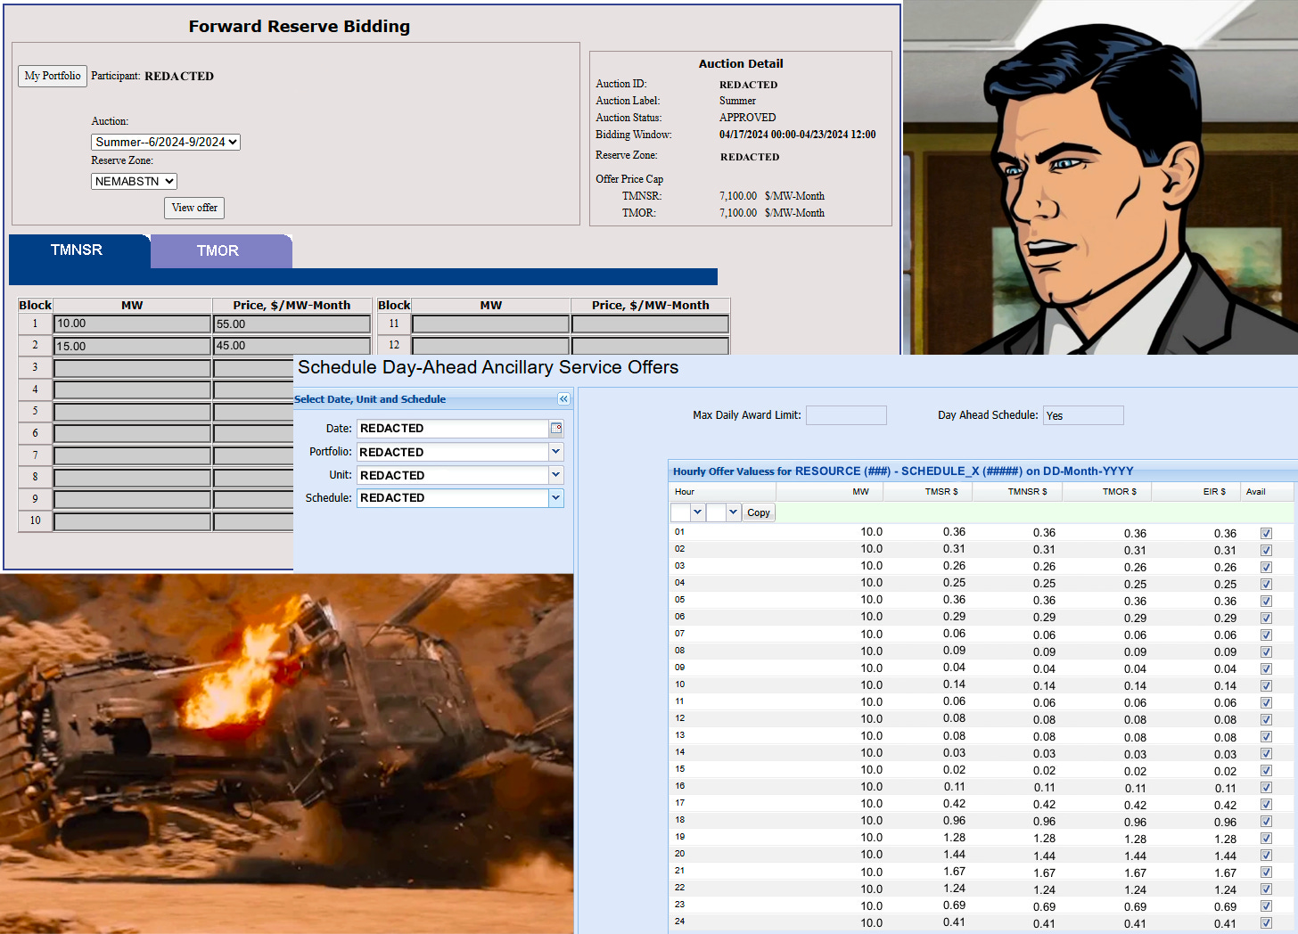This screenshot has width=1298, height=934.
Task: Click the View offer button
Action: click(194, 208)
